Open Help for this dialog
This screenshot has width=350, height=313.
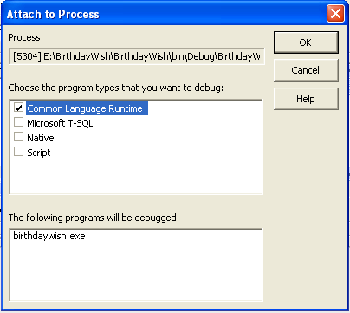click(306, 99)
